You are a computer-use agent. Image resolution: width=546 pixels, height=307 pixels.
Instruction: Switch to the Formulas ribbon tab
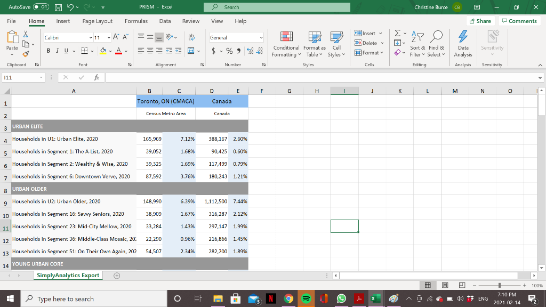[136, 21]
